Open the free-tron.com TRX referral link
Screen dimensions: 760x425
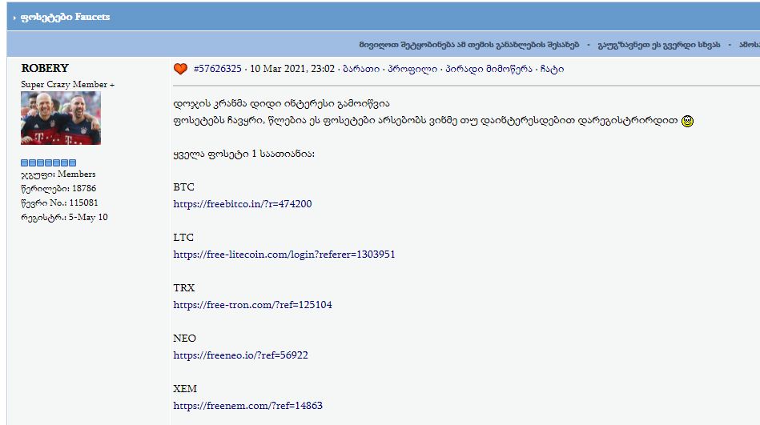coord(252,305)
